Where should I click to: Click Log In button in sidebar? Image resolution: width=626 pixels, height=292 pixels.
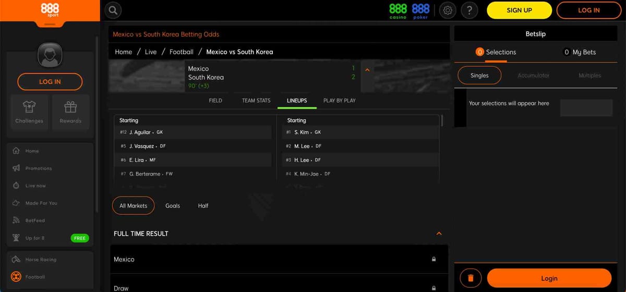(50, 81)
